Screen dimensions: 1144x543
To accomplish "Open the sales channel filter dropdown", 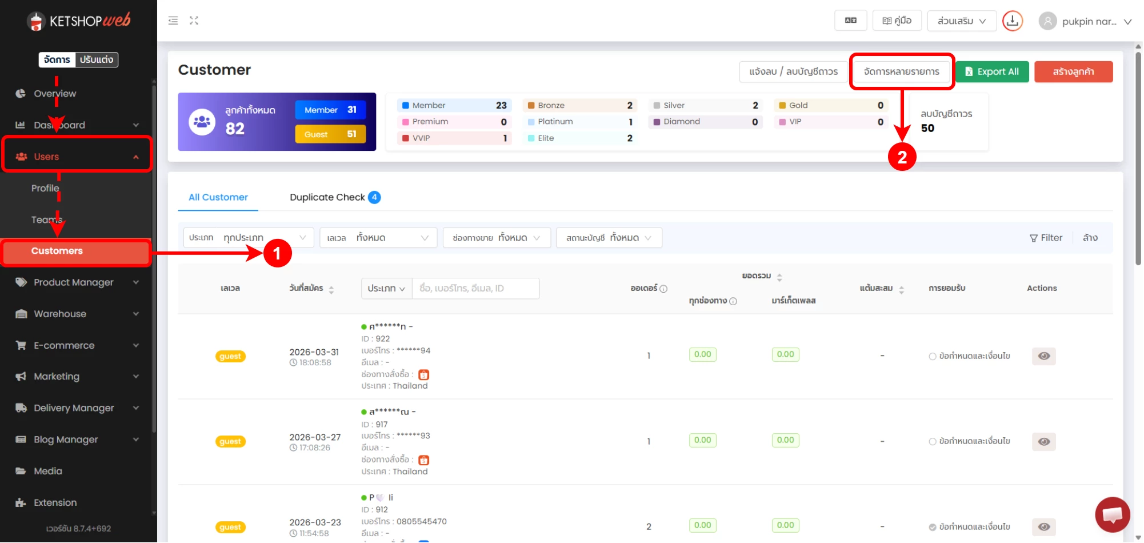I will click(x=496, y=238).
